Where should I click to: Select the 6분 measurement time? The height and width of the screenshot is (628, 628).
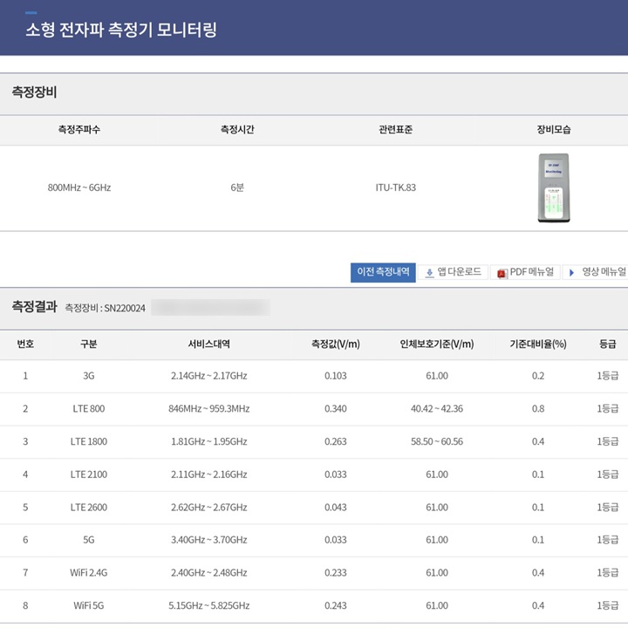click(237, 188)
